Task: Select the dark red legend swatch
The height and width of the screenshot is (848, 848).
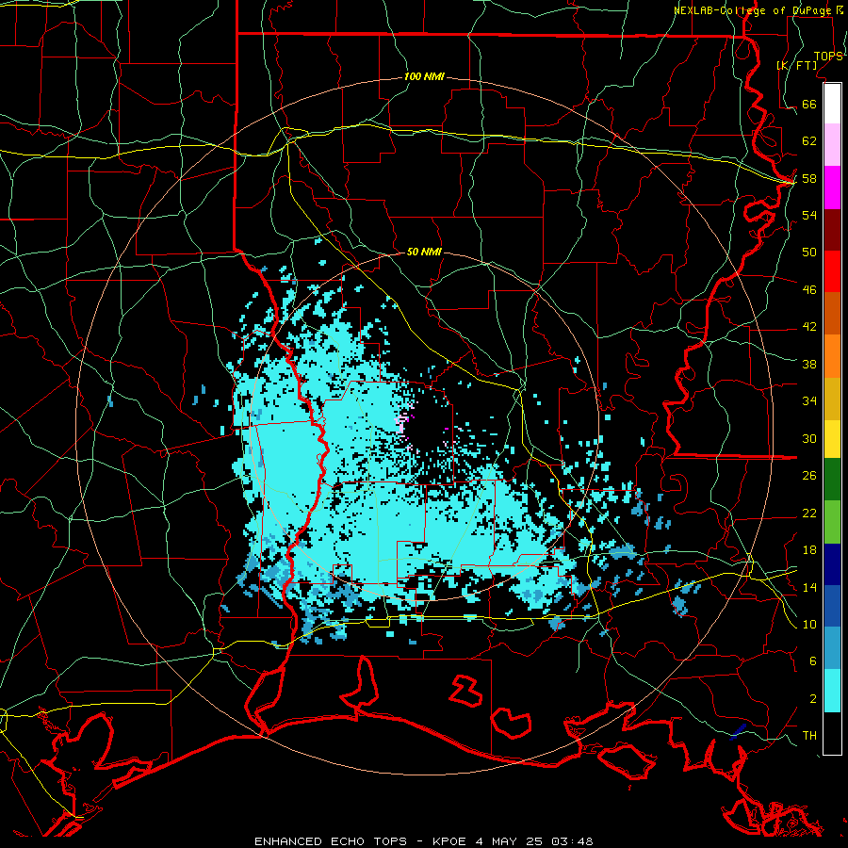Action: (x=832, y=229)
